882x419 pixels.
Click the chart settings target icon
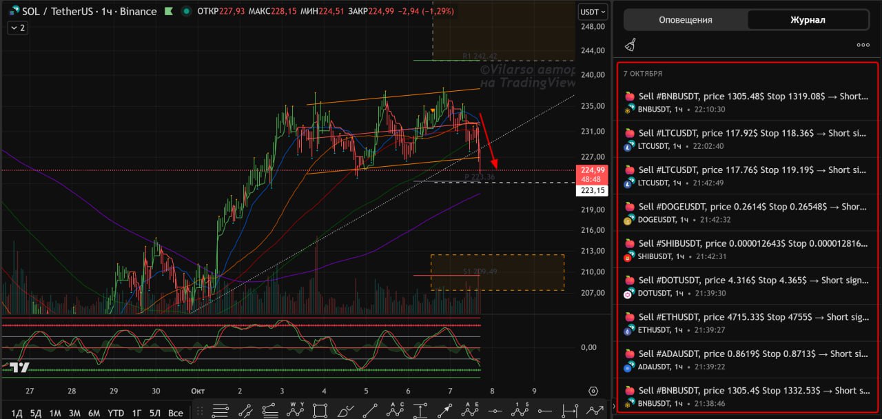pos(593,391)
